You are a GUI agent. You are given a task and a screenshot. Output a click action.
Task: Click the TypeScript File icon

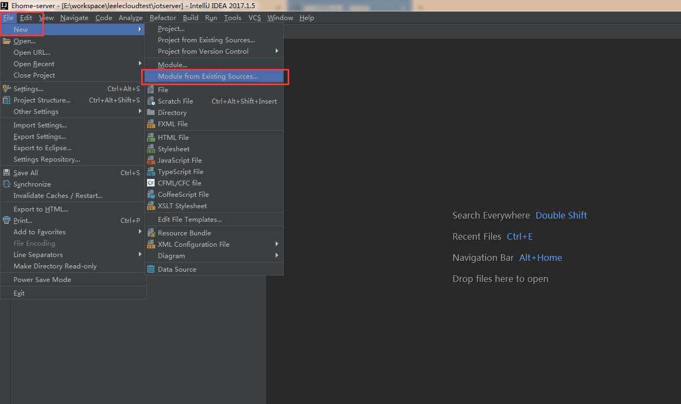point(151,171)
